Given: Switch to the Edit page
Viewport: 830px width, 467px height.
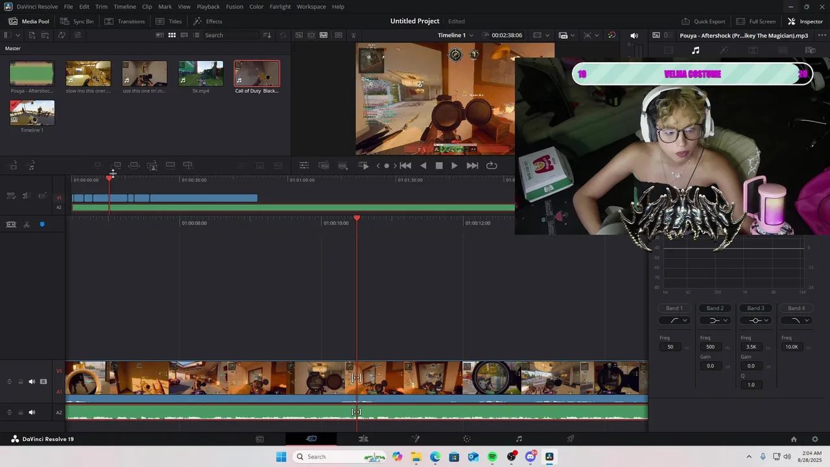Looking at the screenshot, I should click(x=363, y=439).
